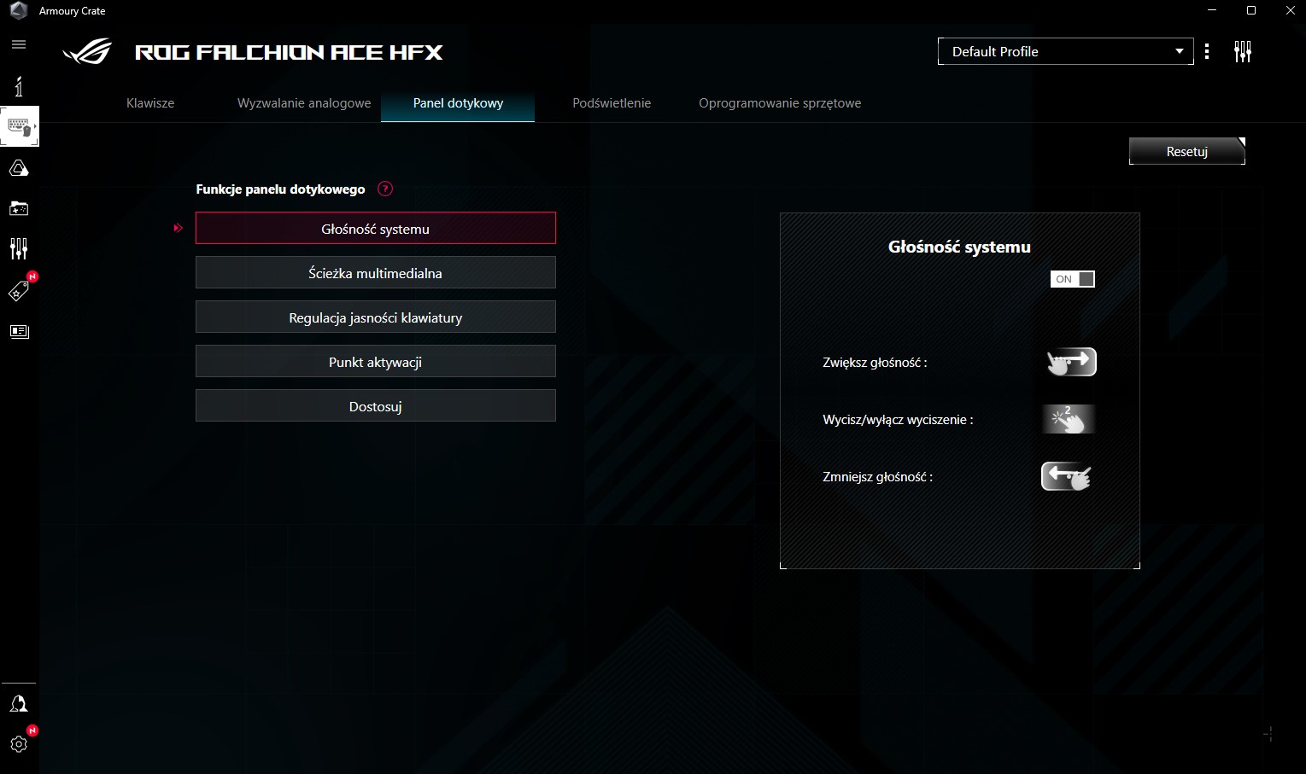This screenshot has height=774, width=1306.
Task: Expand the device keyboard icon in the sidebar
Action: (x=20, y=127)
